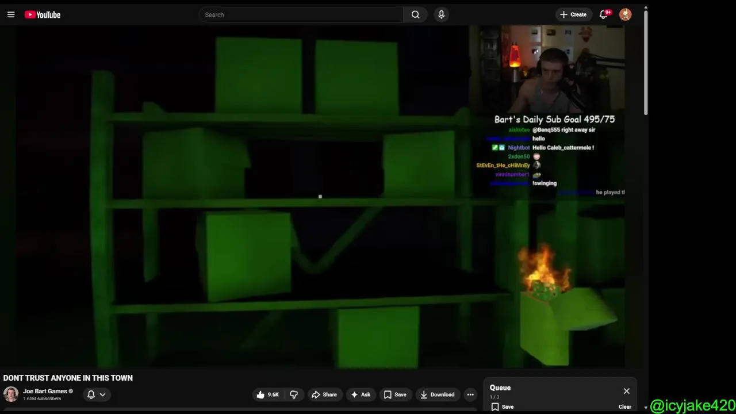The image size is (736, 414).
Task: Click the Queue panel heading
Action: (x=500, y=388)
